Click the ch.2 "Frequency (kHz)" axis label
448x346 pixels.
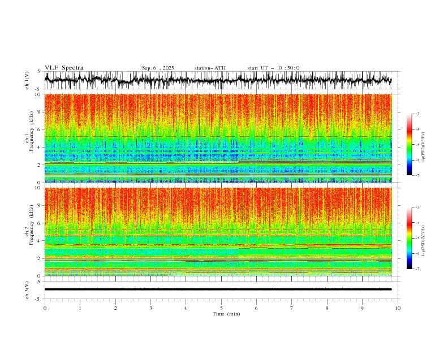click(32, 225)
